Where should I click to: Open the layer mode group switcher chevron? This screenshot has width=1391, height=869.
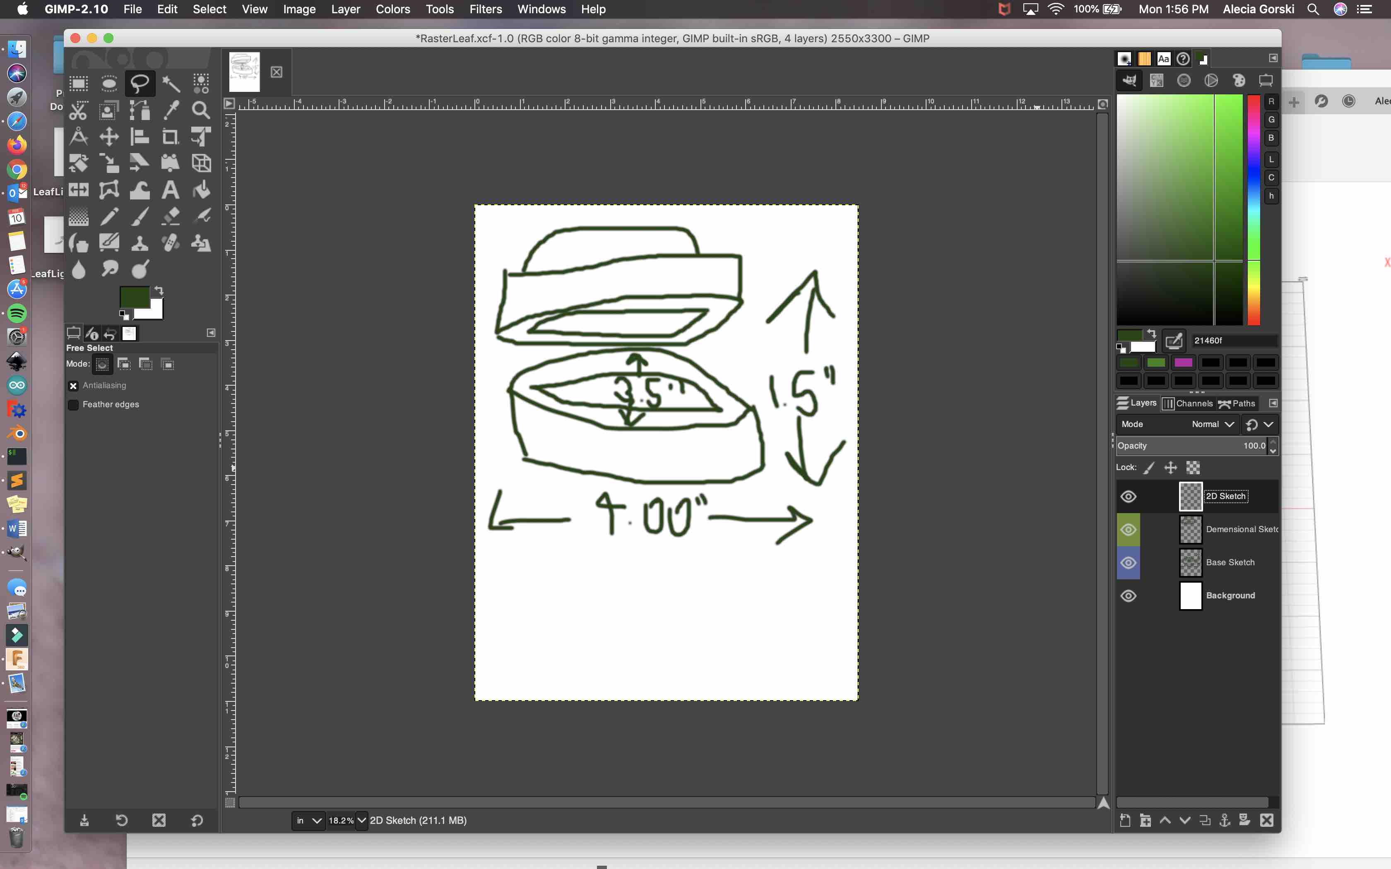tap(1268, 424)
